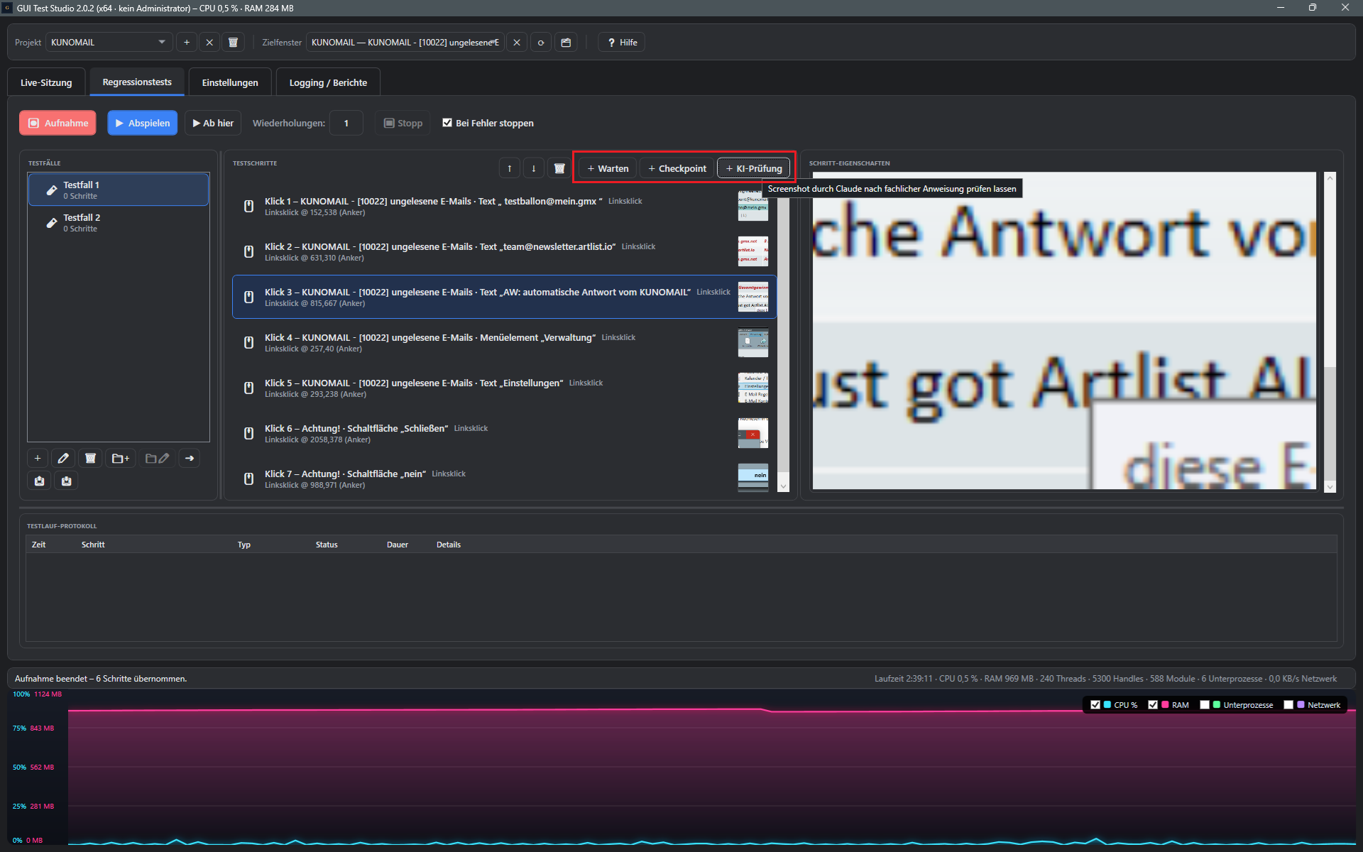Open Logging / Berichte tab
1363x852 pixels.
(328, 82)
